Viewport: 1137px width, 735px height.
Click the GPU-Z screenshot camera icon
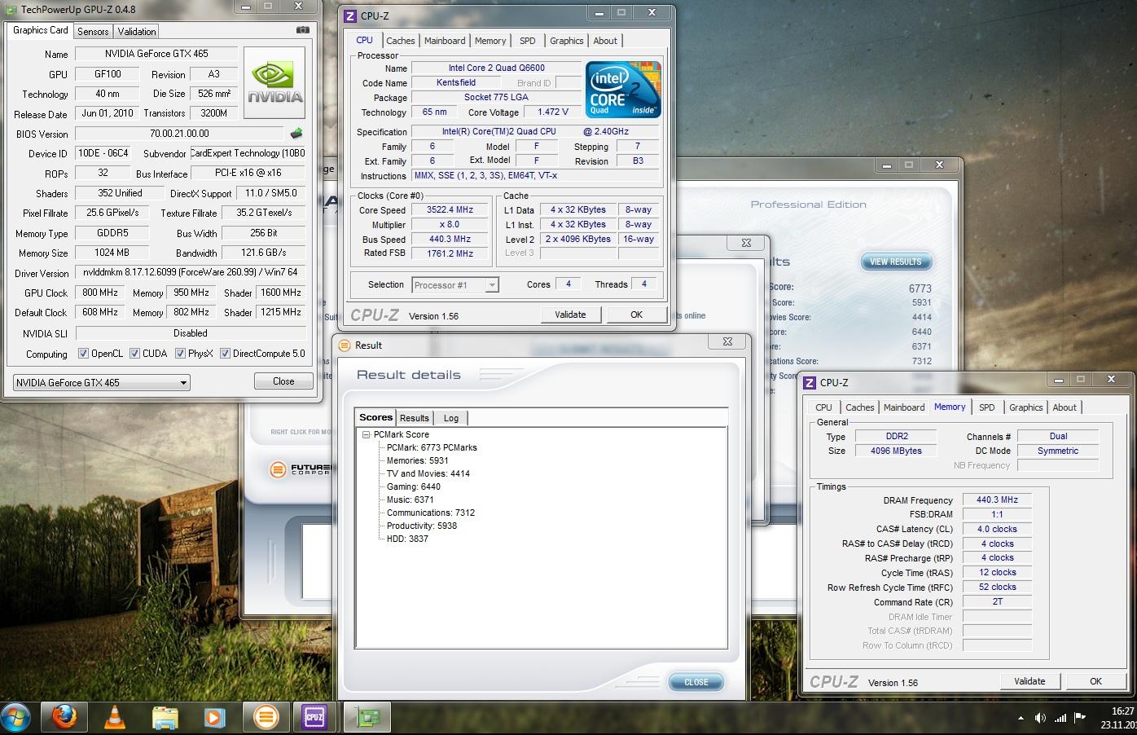(302, 30)
